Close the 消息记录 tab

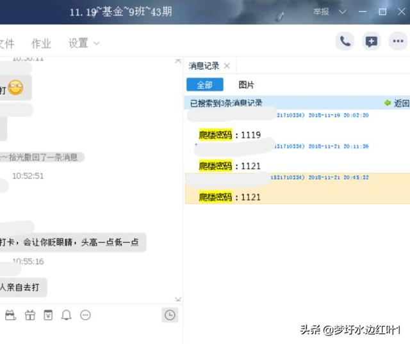point(227,66)
